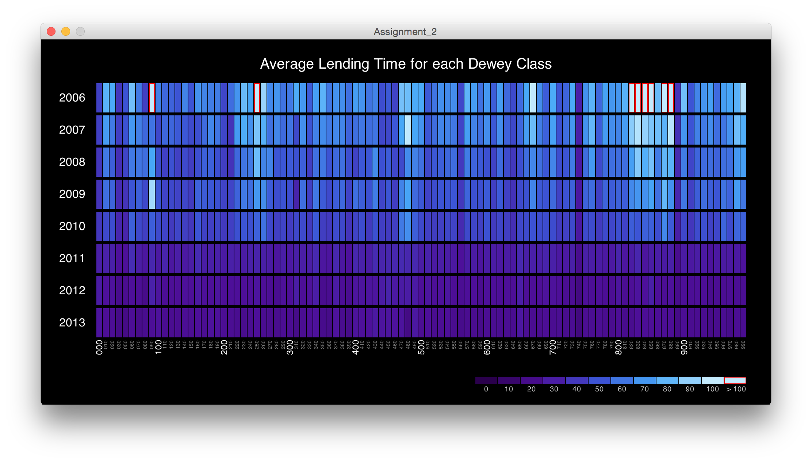Close the Assignment_2 window with red button

[51, 32]
